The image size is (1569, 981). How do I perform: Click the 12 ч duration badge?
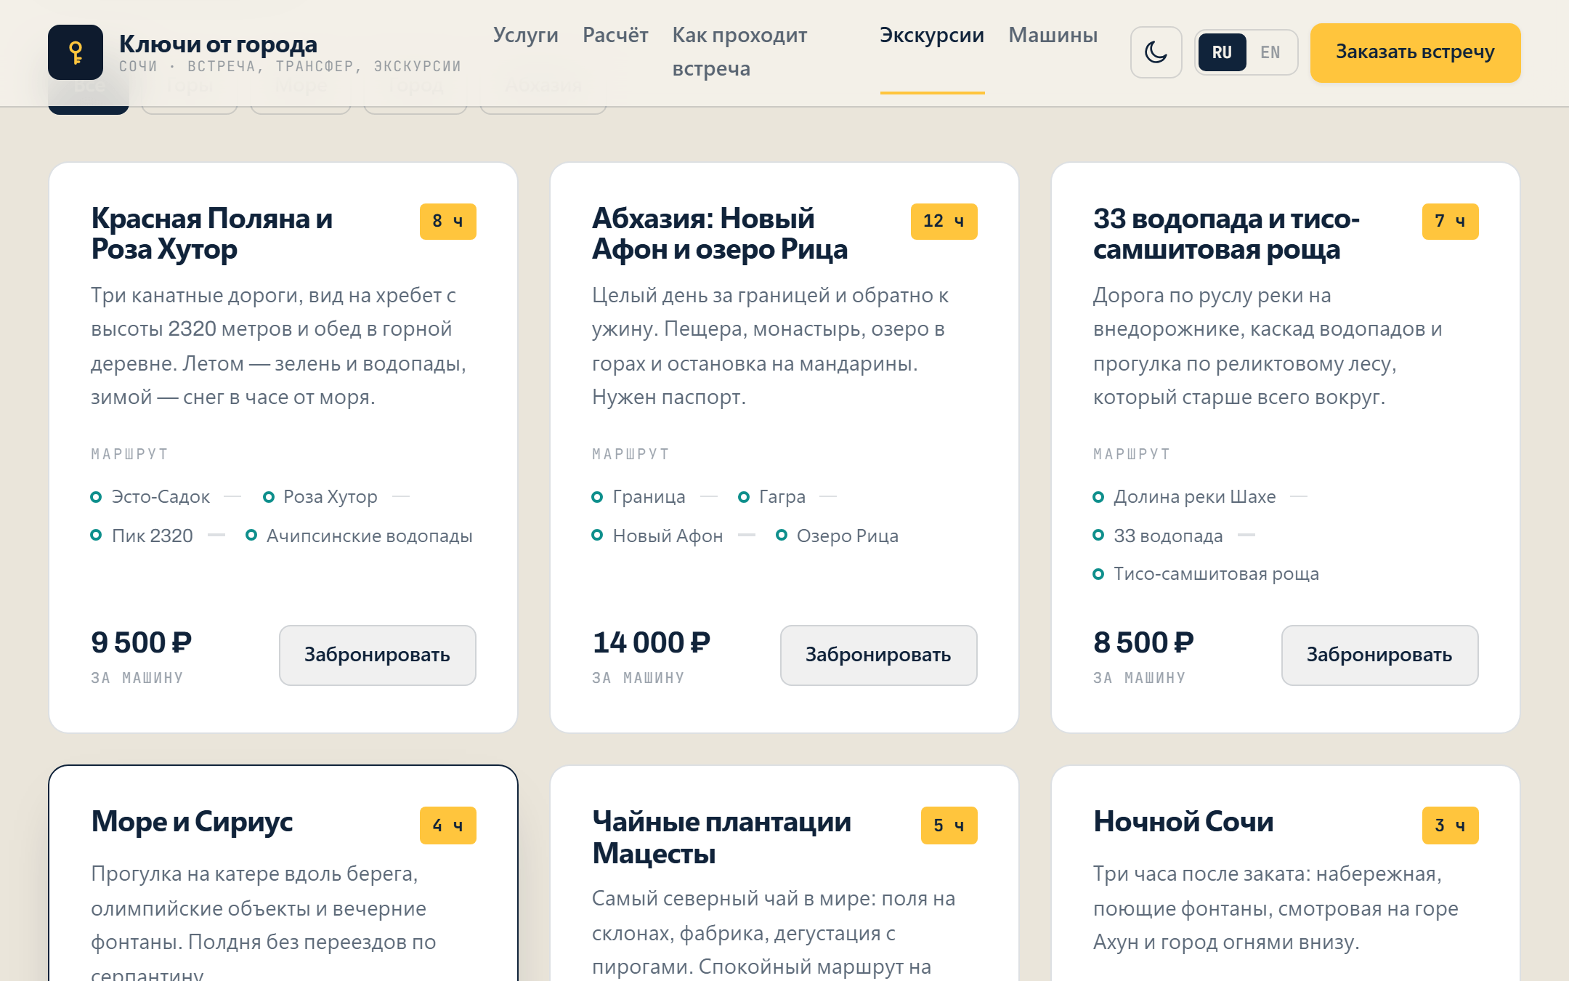(x=944, y=221)
